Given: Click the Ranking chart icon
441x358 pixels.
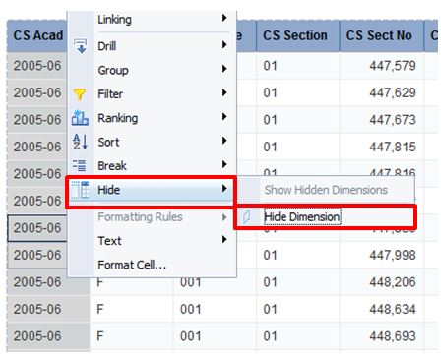Looking at the screenshot, I should point(80,118).
